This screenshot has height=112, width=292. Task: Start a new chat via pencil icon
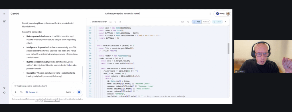pyautogui.click(x=4, y=21)
